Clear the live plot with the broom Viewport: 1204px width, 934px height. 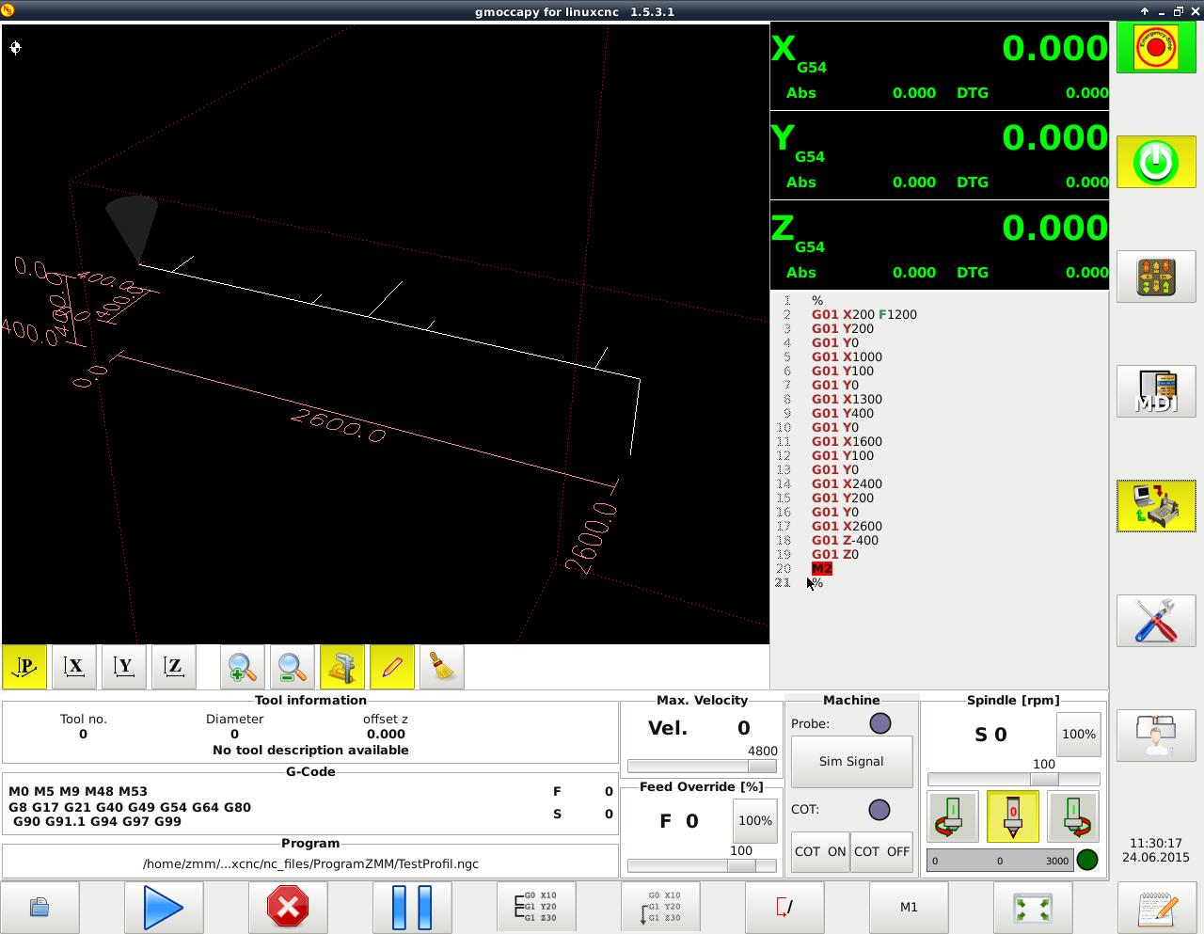coord(441,667)
